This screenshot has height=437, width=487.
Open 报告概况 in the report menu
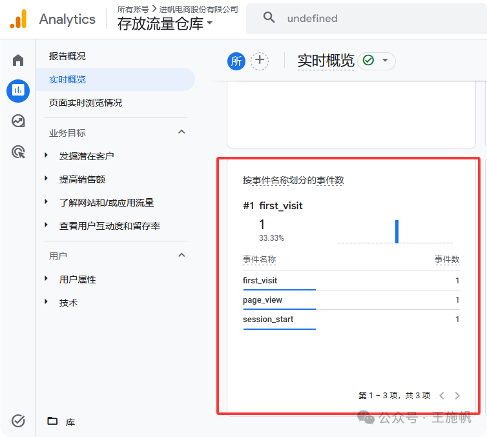coord(67,56)
